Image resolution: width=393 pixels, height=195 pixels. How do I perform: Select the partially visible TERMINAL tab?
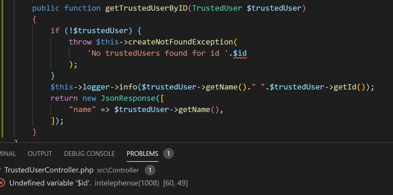pos(8,154)
